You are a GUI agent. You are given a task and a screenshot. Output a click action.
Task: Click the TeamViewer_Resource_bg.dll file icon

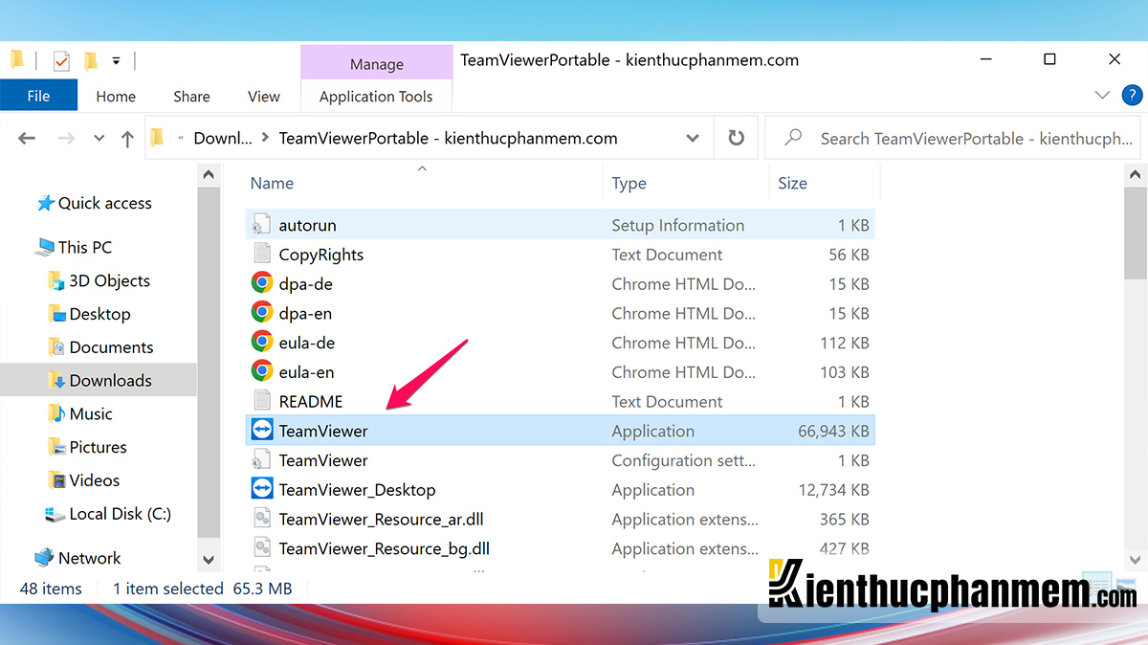[262, 548]
